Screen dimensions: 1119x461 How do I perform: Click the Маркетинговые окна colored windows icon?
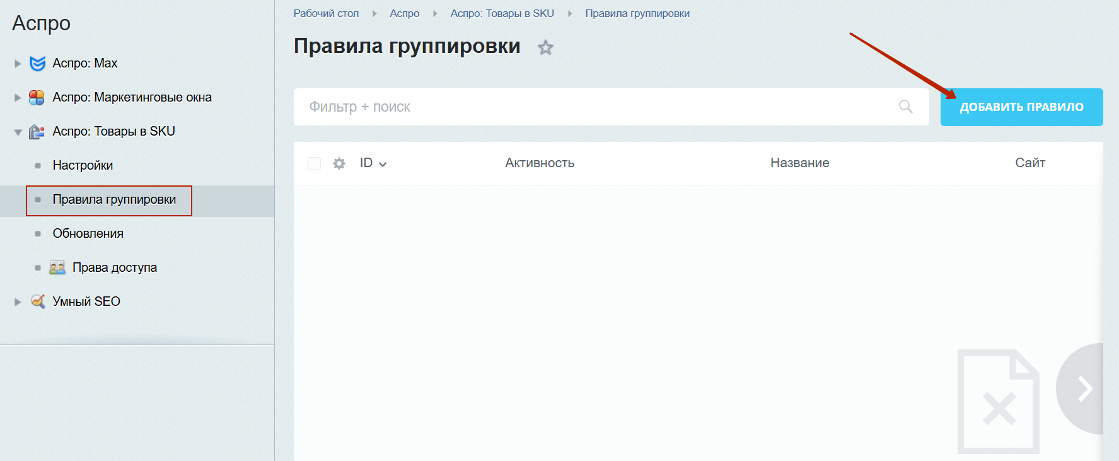pos(37,97)
